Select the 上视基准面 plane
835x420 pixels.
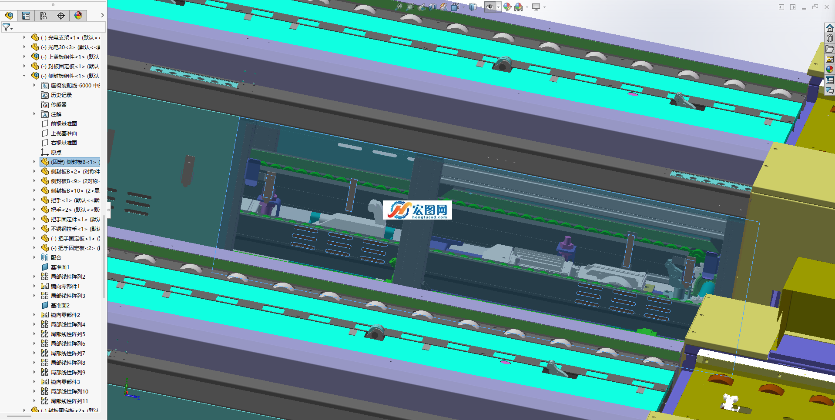pos(59,133)
